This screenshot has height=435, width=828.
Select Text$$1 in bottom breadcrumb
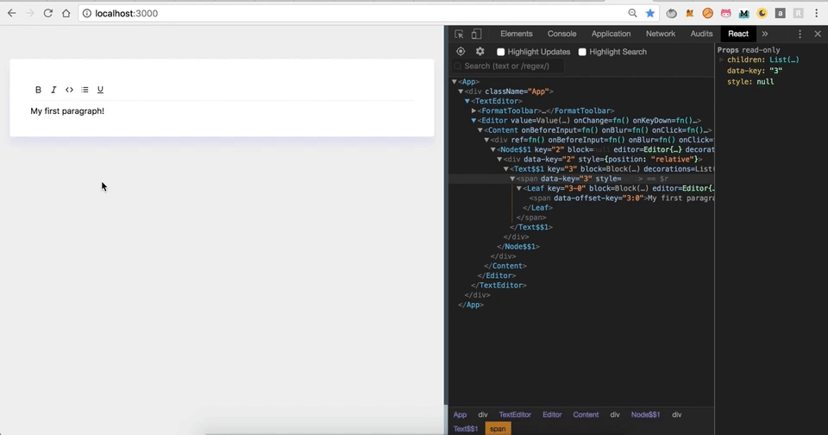[x=465, y=429]
